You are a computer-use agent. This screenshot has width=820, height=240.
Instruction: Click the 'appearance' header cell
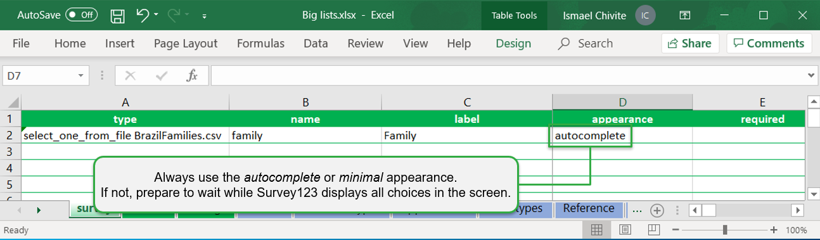[622, 119]
